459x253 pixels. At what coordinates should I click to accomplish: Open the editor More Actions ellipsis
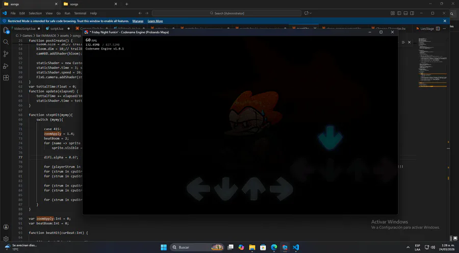(x=444, y=29)
